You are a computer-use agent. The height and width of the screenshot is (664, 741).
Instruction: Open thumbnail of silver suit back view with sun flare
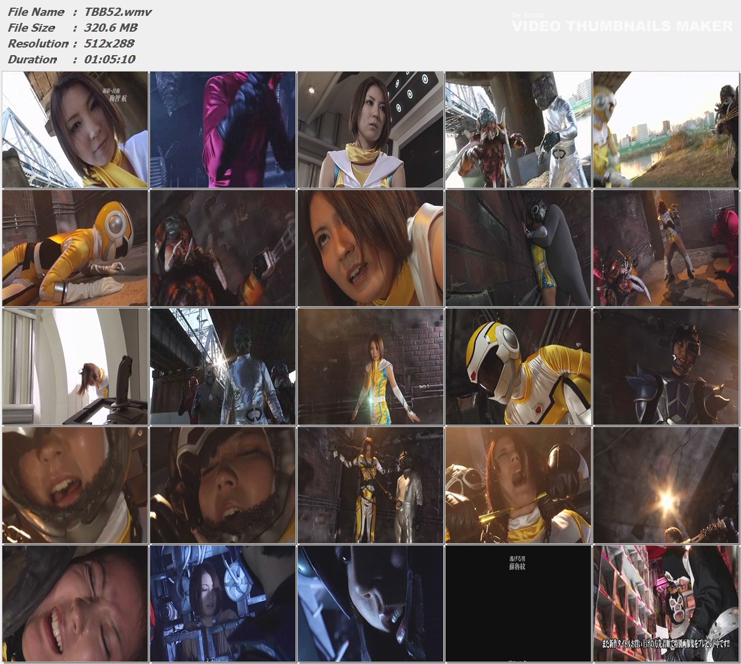click(223, 367)
